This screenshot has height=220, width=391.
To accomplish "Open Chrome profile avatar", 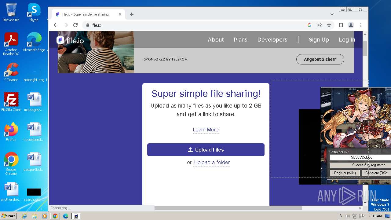I will point(351,25).
